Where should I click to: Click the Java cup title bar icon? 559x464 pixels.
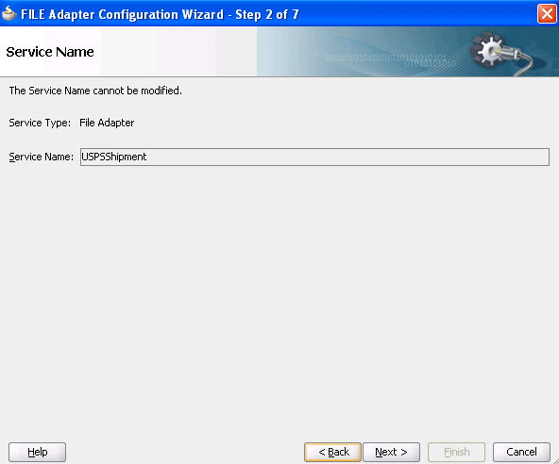click(x=8, y=13)
